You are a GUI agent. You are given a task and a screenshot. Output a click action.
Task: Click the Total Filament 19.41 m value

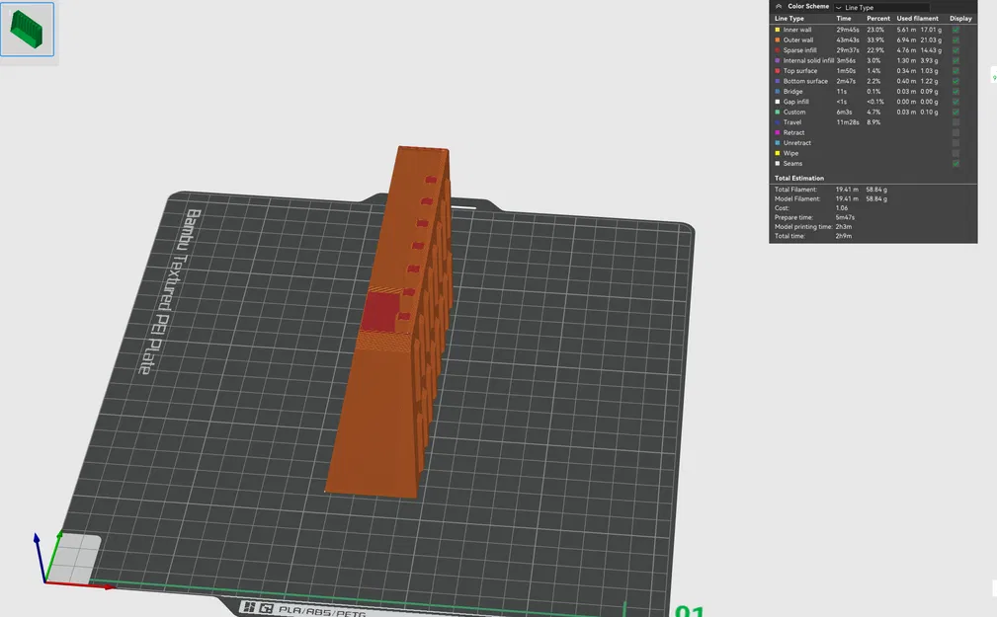847,190
